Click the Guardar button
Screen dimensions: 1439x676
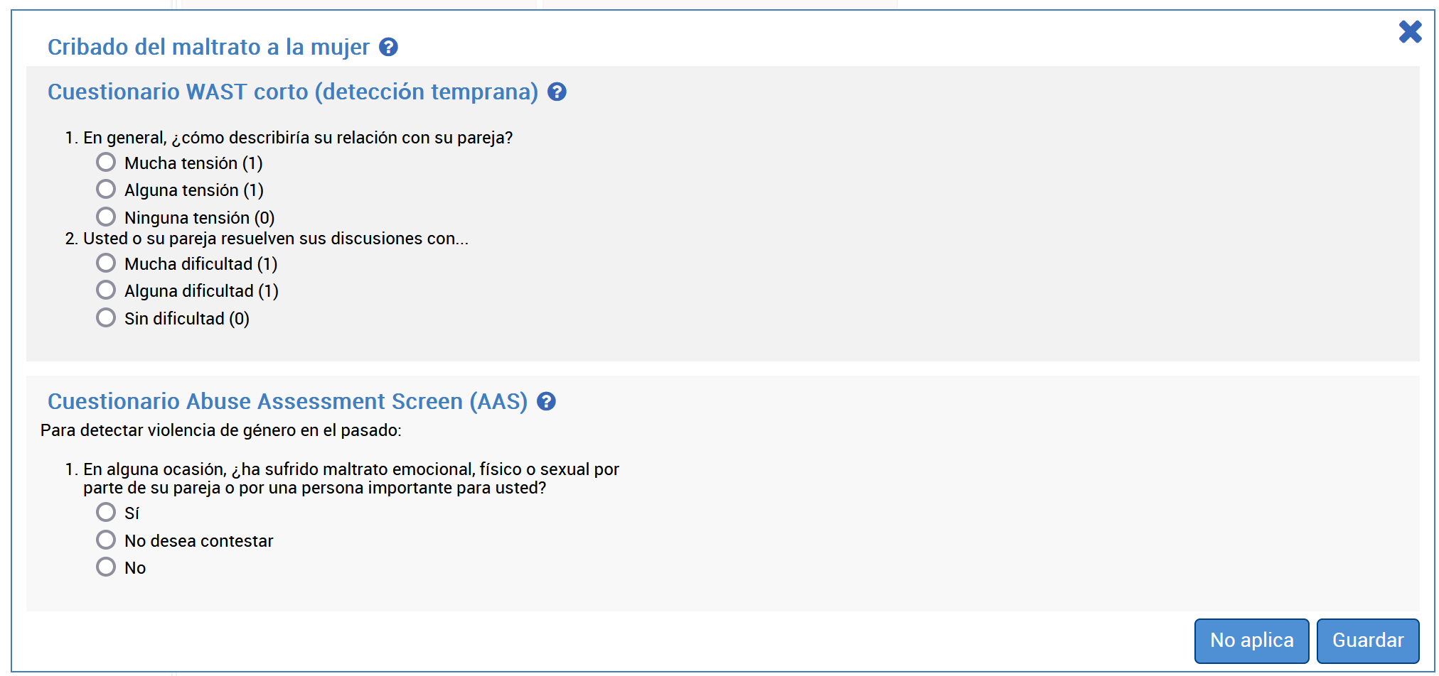point(1367,640)
